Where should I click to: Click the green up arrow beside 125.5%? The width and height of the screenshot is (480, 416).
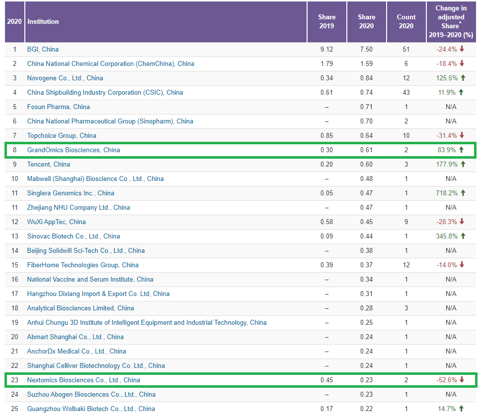(463, 77)
